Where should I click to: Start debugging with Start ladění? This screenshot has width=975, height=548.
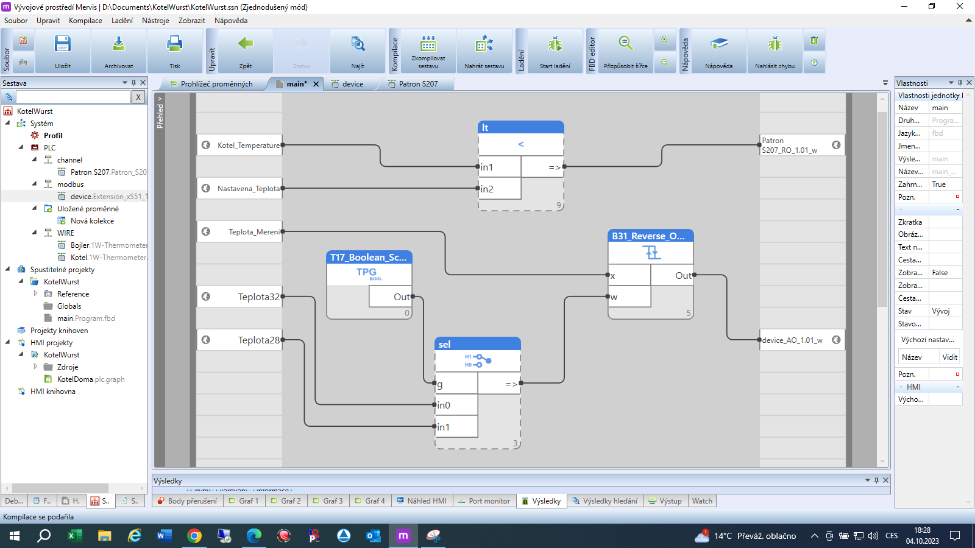pos(555,44)
